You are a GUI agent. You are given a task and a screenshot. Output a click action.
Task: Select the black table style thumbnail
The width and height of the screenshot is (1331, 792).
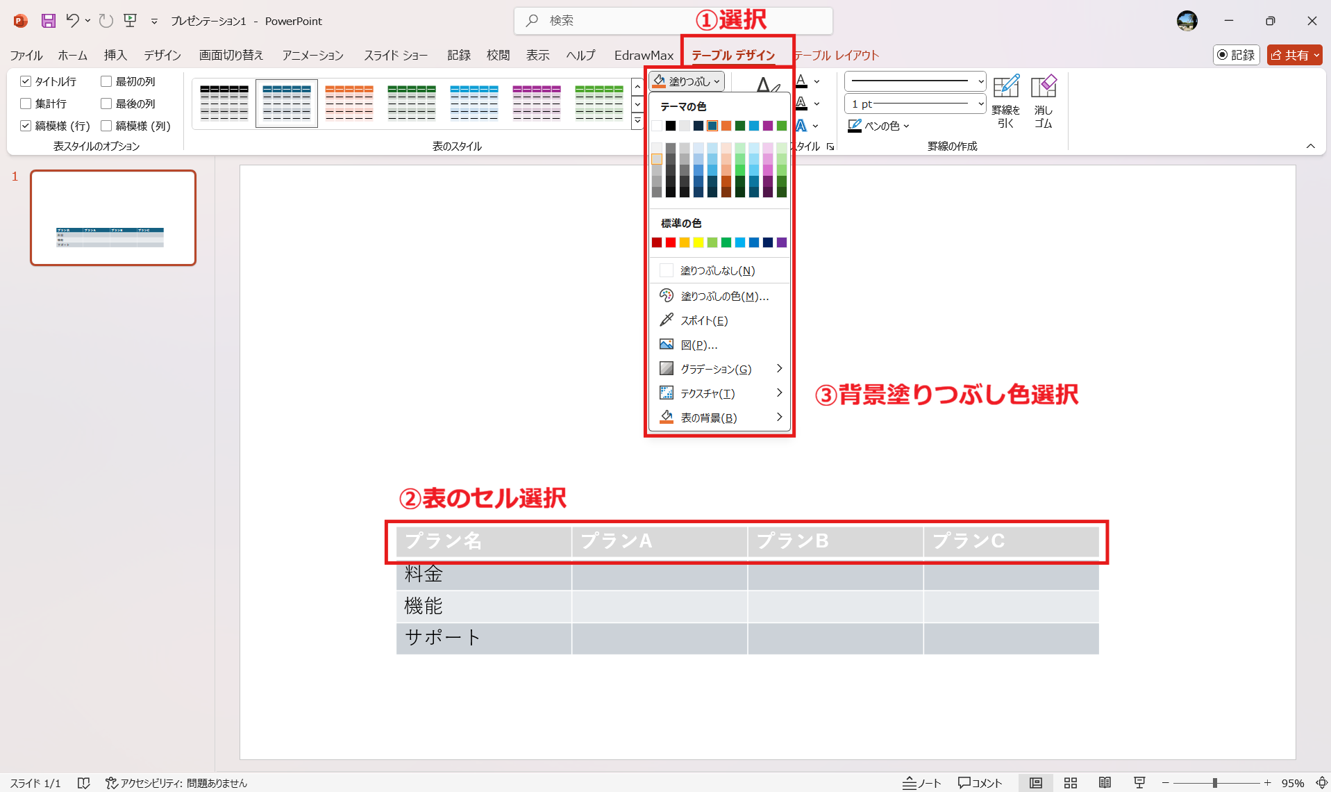point(224,103)
